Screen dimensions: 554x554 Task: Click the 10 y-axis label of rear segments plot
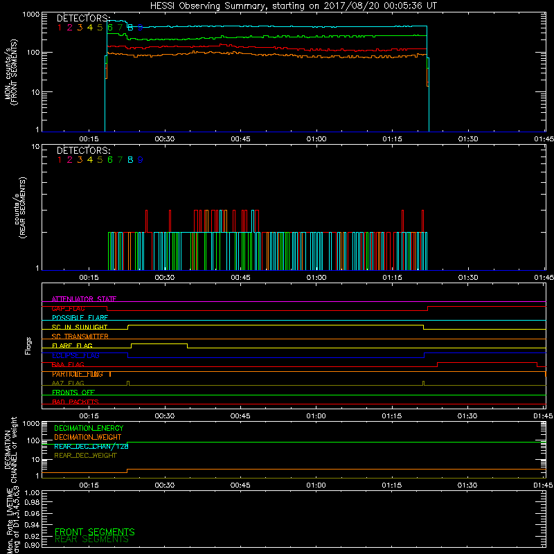(x=36, y=146)
